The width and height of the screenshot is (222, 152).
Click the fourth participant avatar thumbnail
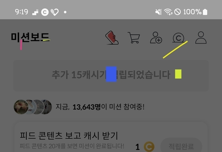pos(46,107)
